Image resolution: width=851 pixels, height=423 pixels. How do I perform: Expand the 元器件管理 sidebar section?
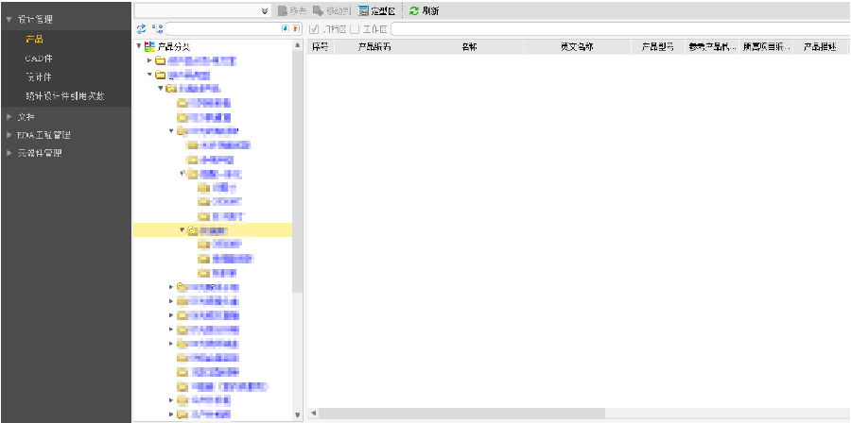pos(9,153)
